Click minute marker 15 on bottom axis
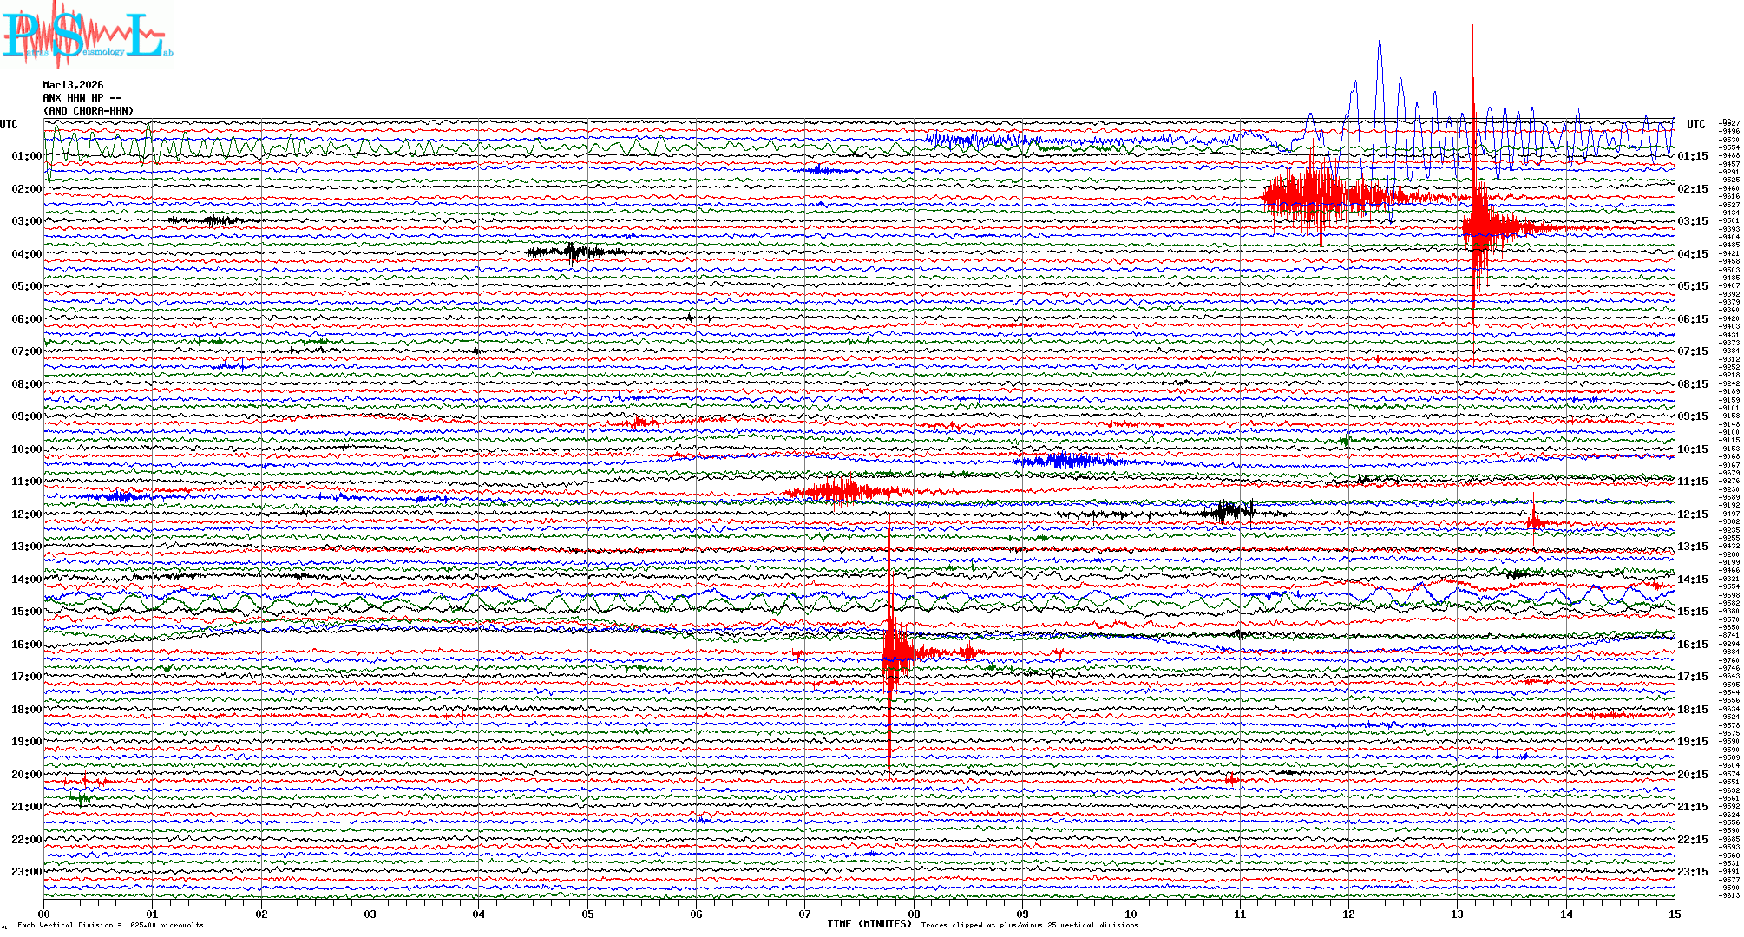Viewport: 1744px width, 937px height. pyautogui.click(x=1675, y=914)
